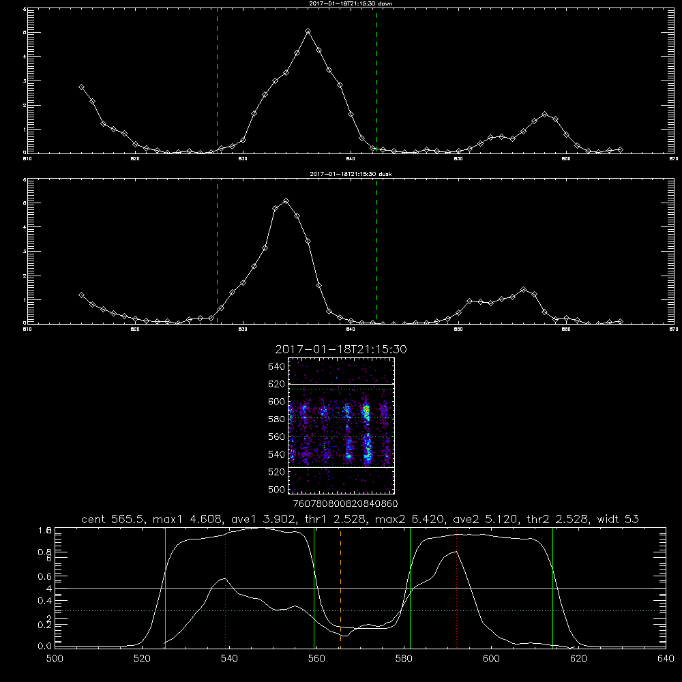Click the 640 label on bottom plot x-axis

pyautogui.click(x=666, y=659)
